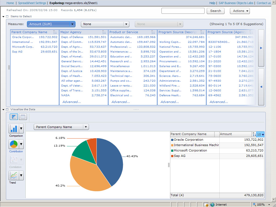Toggle the Items to Select checkbox
This screenshot has height=207, width=276.
[7, 16]
